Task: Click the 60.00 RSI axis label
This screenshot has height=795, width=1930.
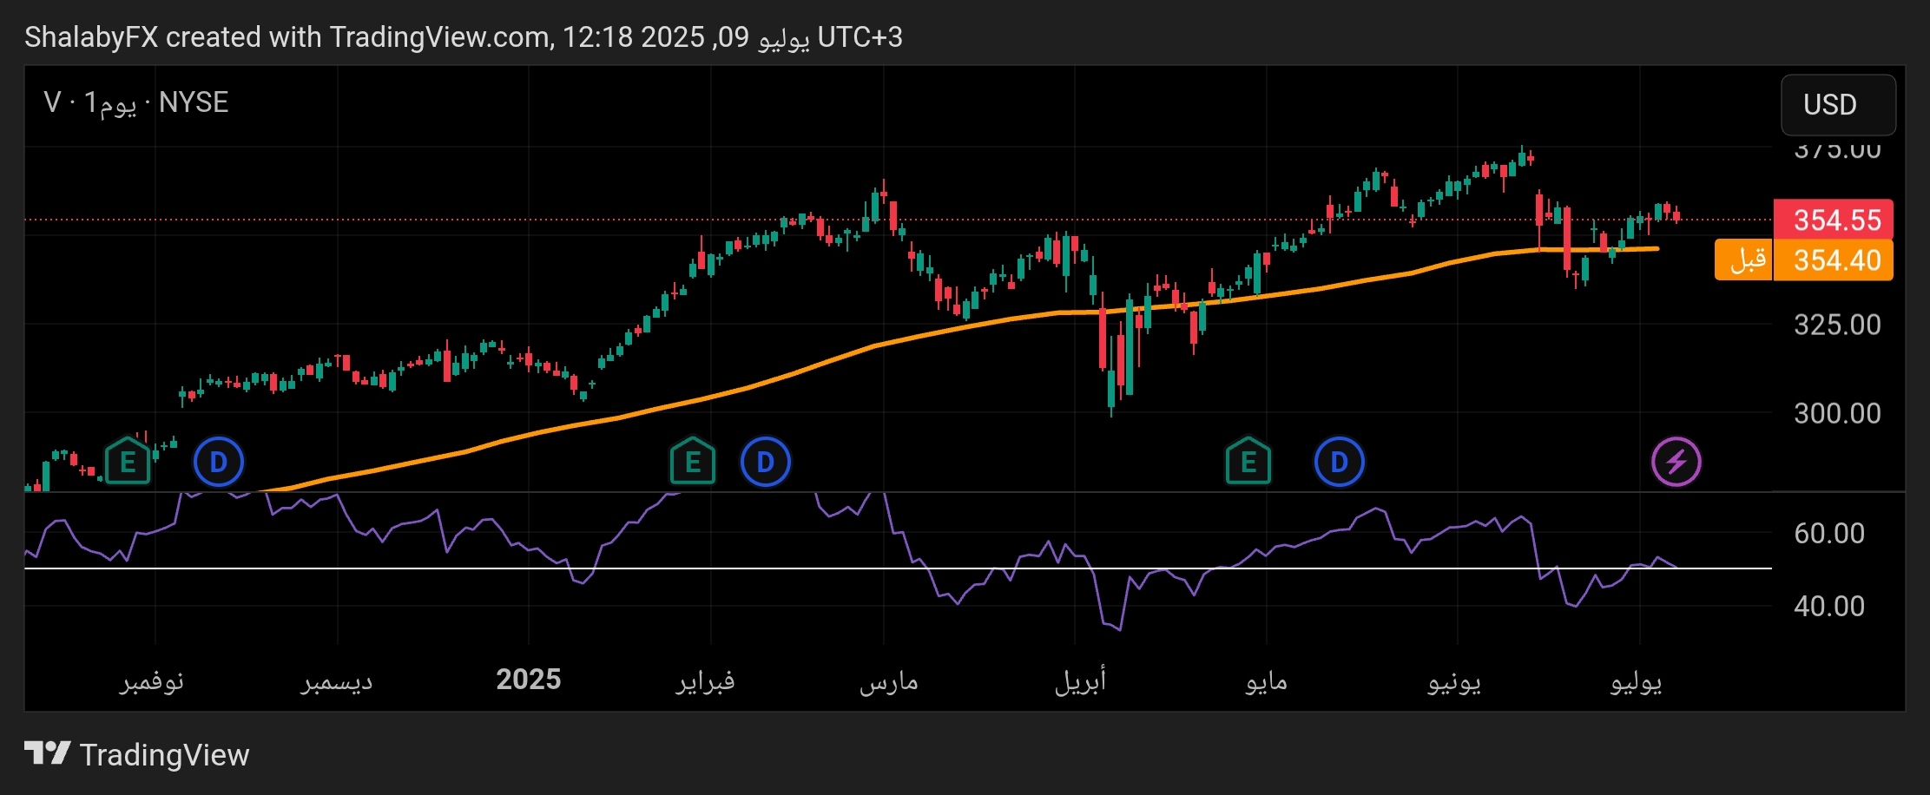Action: (x=1829, y=533)
